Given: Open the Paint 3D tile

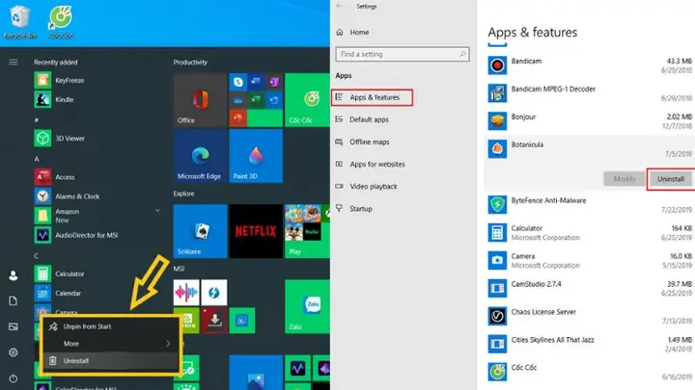Looking at the screenshot, I should click(x=256, y=156).
